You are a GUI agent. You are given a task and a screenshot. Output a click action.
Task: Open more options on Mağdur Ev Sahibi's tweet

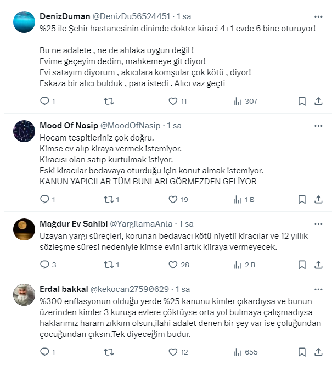click(x=318, y=224)
